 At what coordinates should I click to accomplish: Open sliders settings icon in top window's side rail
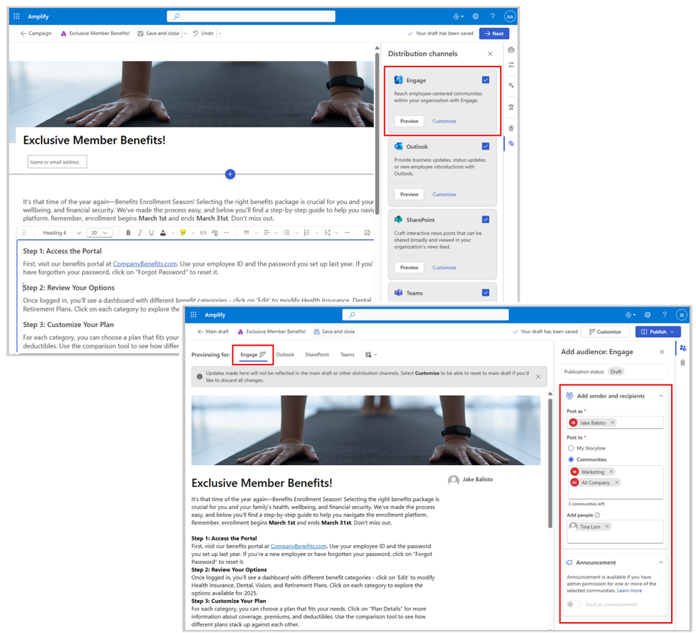(511, 65)
